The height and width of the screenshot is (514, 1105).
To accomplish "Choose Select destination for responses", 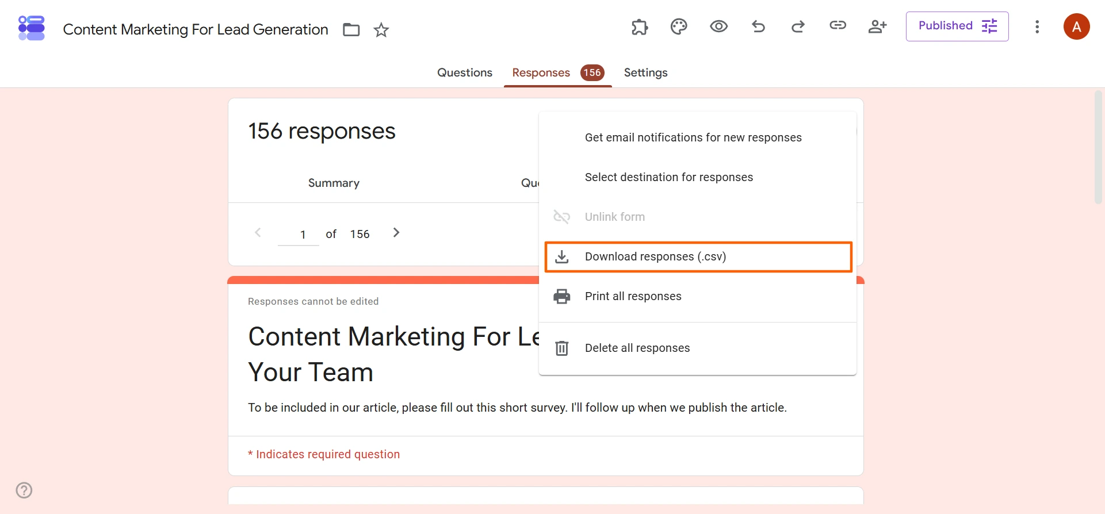I will [x=698, y=177].
